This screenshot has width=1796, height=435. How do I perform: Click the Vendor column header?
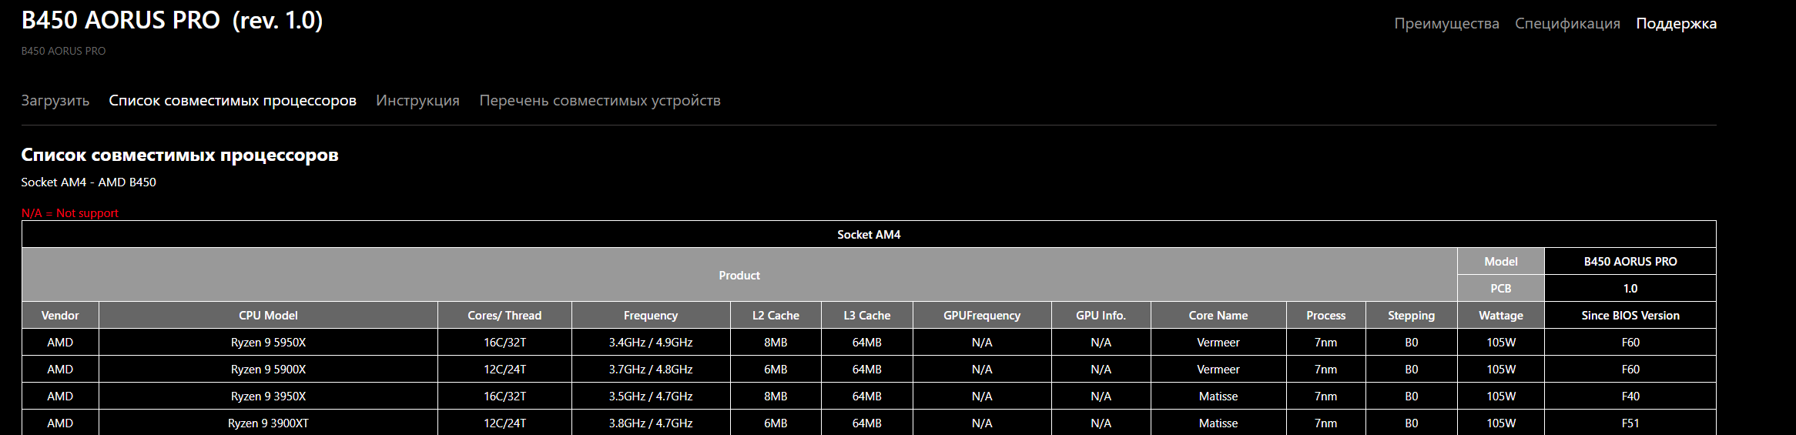[60, 316]
